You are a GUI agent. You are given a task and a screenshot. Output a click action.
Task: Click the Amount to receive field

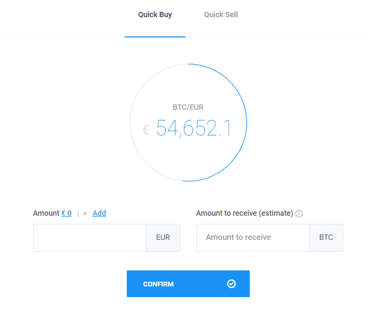pos(252,238)
